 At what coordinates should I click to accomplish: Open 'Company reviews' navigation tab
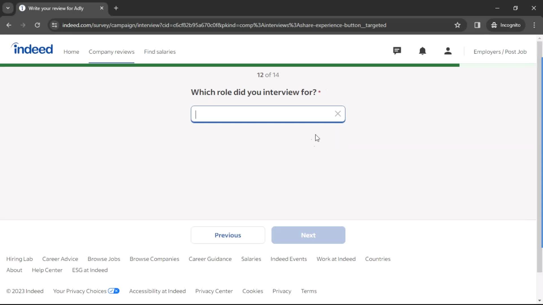112,51
